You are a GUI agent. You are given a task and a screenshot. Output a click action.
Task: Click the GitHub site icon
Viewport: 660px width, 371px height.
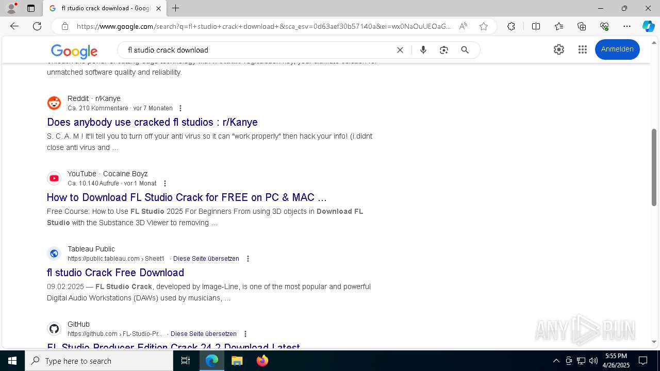pyautogui.click(x=54, y=329)
